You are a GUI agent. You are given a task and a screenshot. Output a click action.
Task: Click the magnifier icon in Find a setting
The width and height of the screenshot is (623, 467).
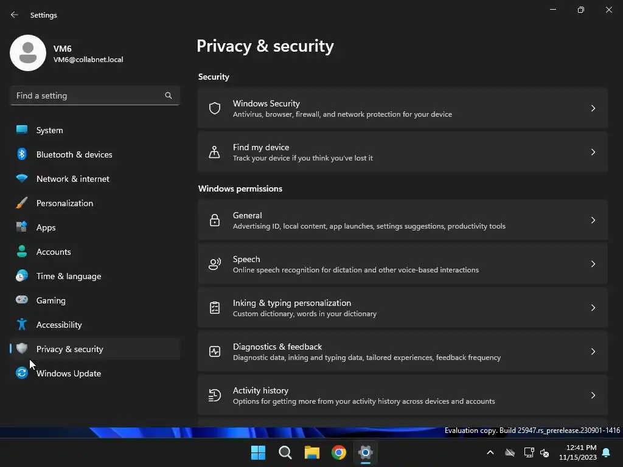coord(169,95)
